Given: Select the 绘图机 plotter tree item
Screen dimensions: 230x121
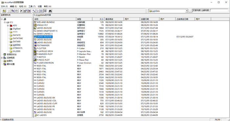Looking at the screenshot, I should [x=10, y=61].
